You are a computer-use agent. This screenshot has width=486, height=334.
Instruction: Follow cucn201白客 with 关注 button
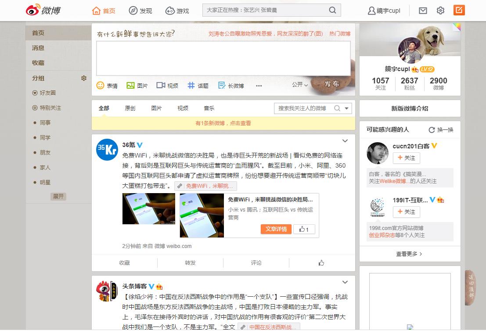(407, 158)
